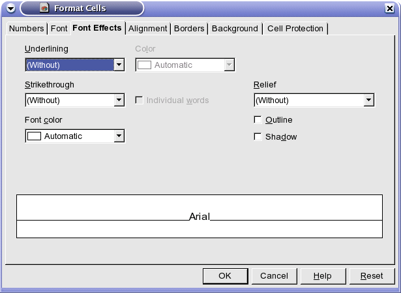401x293 pixels.
Task: Open the Relief dropdown
Action: pos(314,100)
